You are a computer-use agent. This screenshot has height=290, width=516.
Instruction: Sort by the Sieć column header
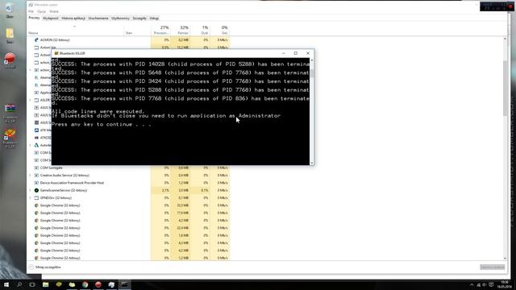pos(220,30)
